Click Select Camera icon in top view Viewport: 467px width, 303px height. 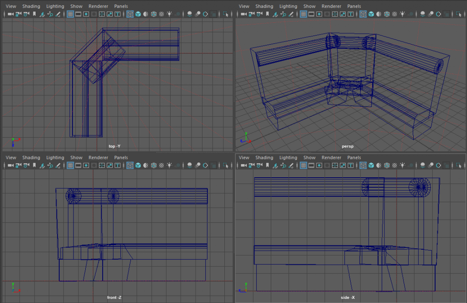(x=10, y=14)
